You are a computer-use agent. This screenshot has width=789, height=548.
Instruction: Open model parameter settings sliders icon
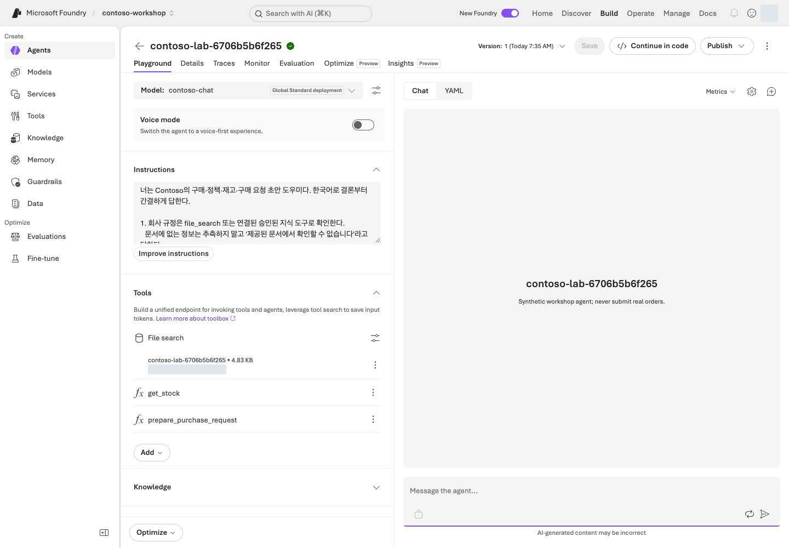(x=376, y=90)
